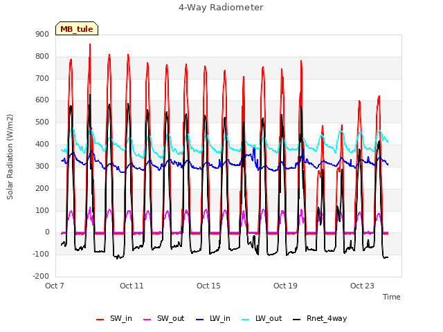Click the 300 y-axis tick label
The image size is (443, 332).
tap(42, 166)
